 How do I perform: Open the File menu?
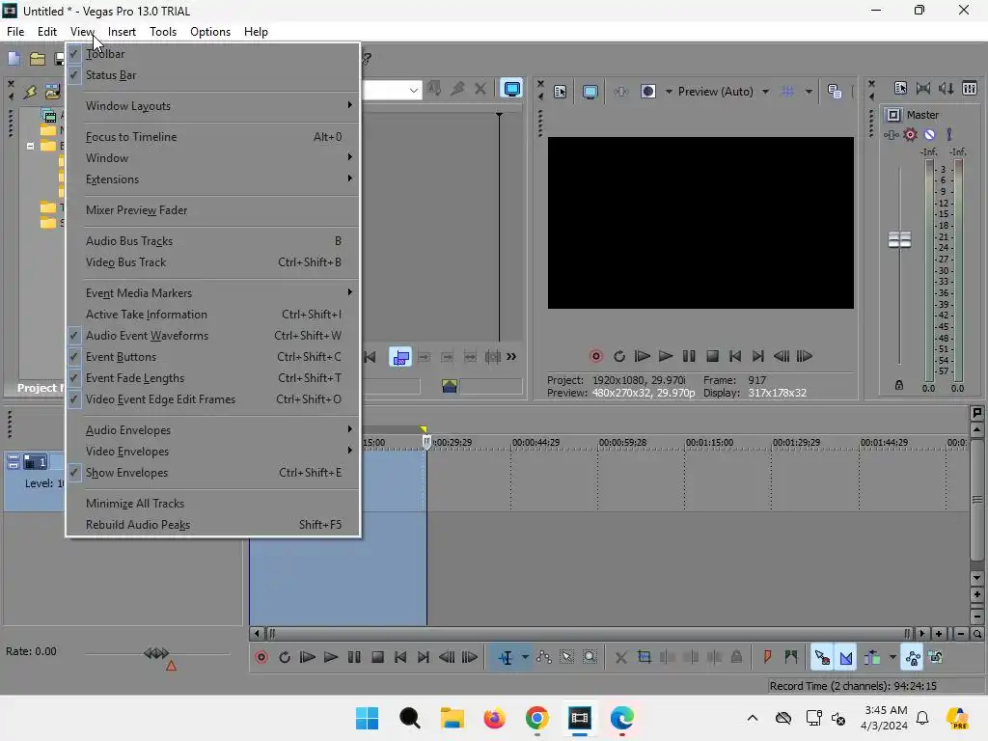click(15, 32)
